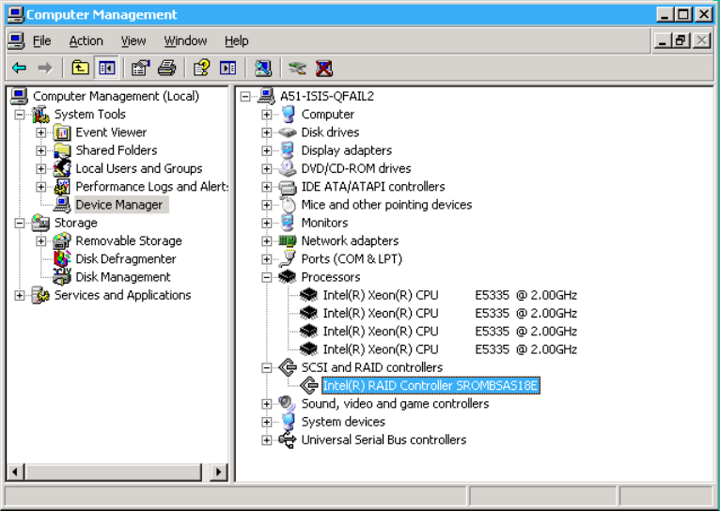720x511 pixels.
Task: Expand Services and Applications node
Action: pos(20,295)
